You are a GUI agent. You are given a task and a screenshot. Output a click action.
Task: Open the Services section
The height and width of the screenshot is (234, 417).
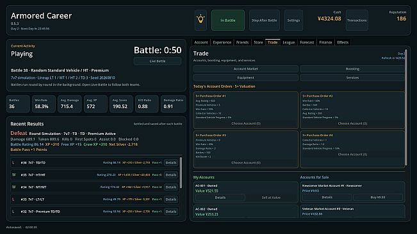pos(352,77)
